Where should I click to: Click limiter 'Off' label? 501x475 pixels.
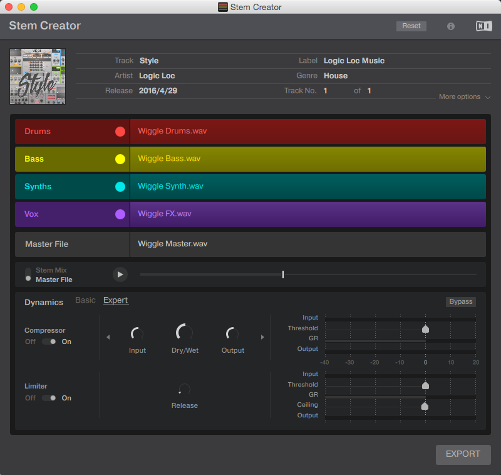pyautogui.click(x=30, y=398)
